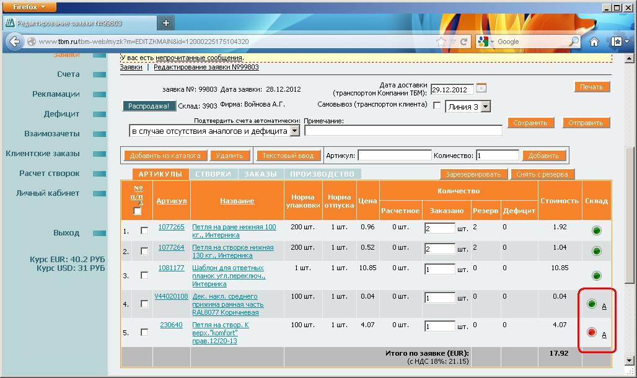Click the green stock indicator for item 1077265
The width and height of the screenshot is (637, 378).
[597, 231]
